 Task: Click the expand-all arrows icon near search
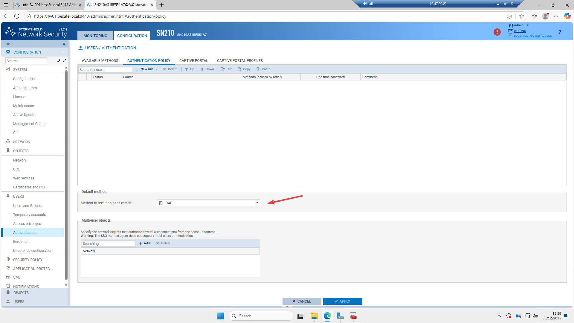coord(65,61)
